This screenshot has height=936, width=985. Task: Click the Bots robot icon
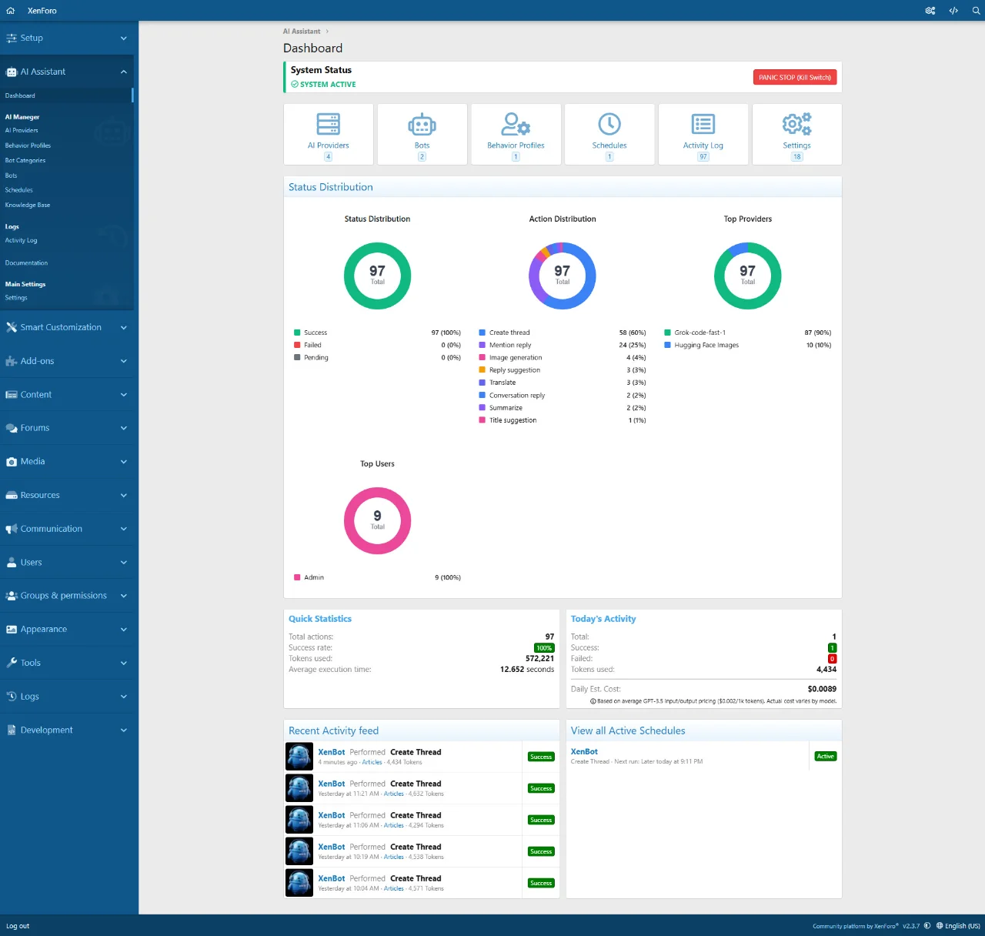422,125
